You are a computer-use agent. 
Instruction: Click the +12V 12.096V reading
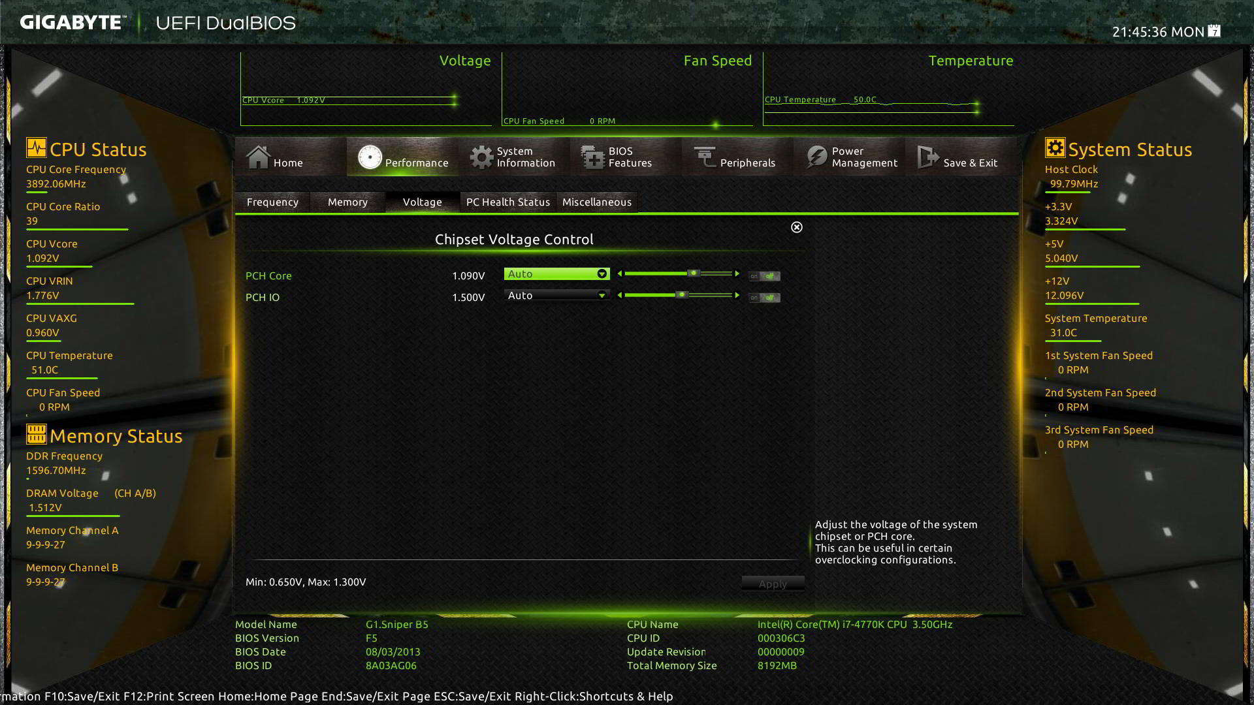pos(1065,295)
